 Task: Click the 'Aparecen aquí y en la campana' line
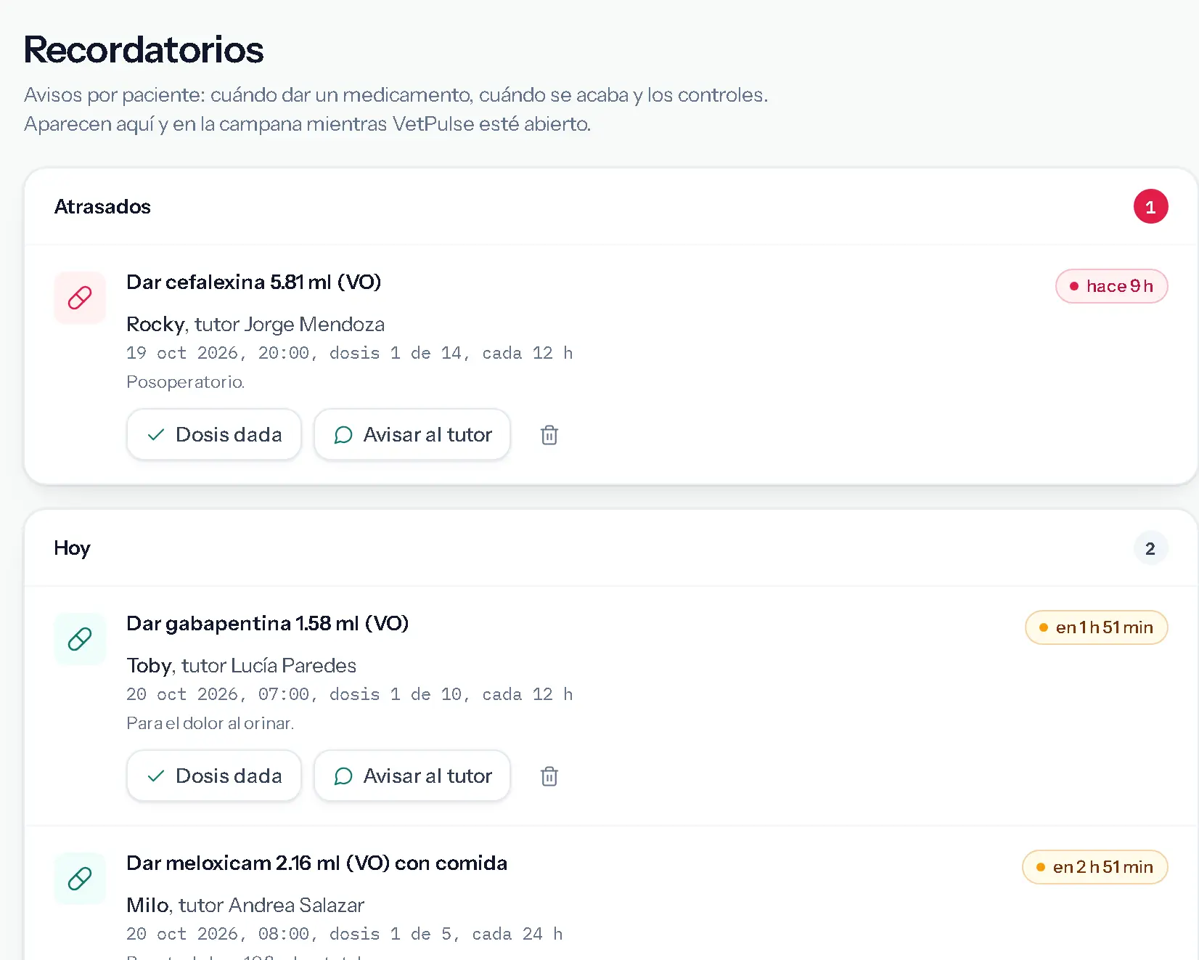[x=308, y=124]
